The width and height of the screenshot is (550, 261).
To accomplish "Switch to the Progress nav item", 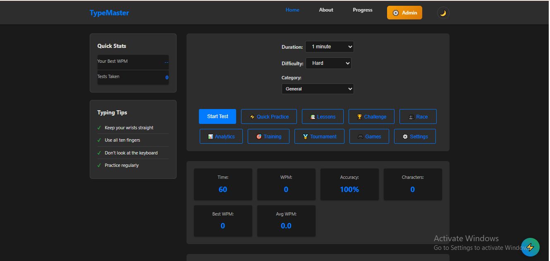I will pyautogui.click(x=362, y=10).
